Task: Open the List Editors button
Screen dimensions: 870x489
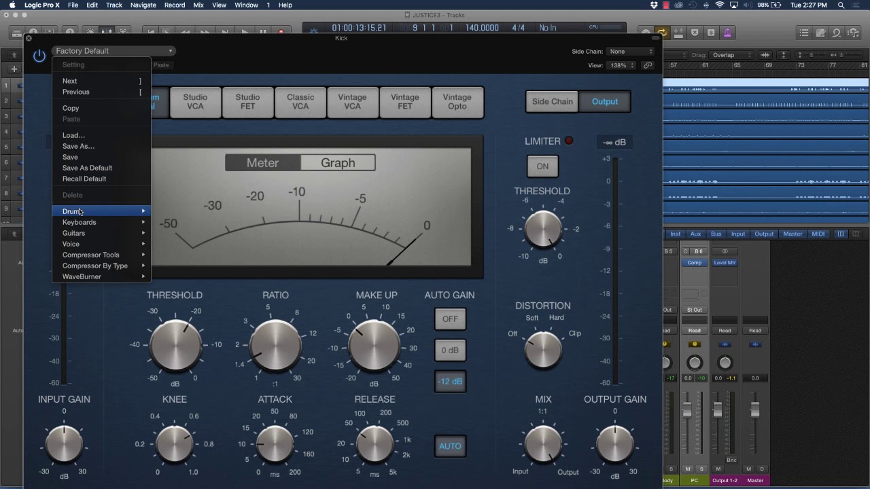Action: (804, 33)
